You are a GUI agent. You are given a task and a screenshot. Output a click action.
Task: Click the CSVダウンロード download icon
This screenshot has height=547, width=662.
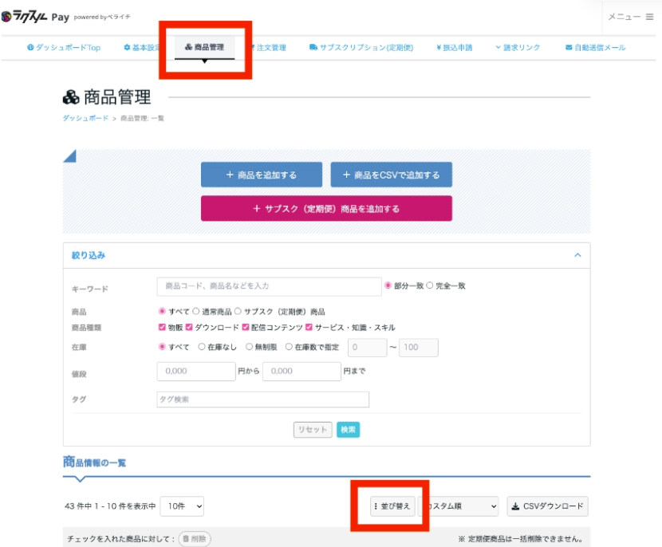[x=515, y=506]
